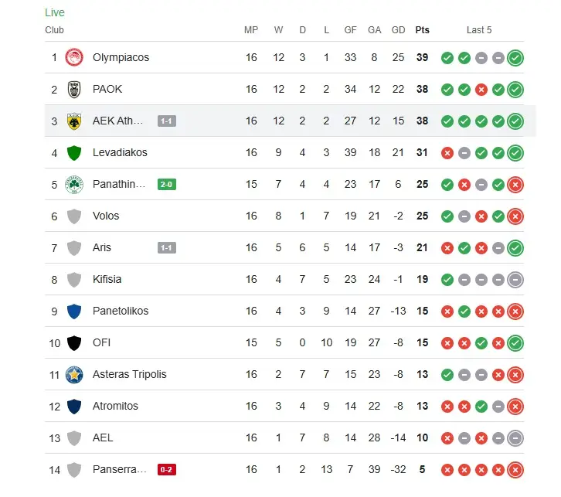561x497 pixels.
Task: Click the Pts column header
Action: [x=422, y=30]
